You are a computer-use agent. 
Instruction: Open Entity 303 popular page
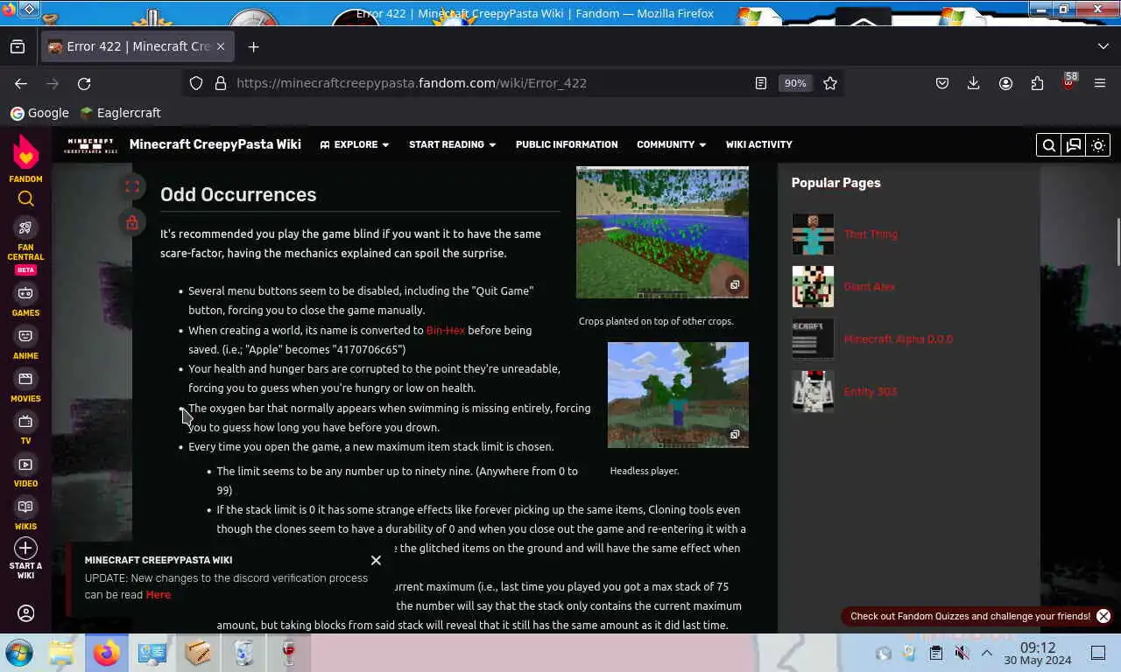pos(871,391)
